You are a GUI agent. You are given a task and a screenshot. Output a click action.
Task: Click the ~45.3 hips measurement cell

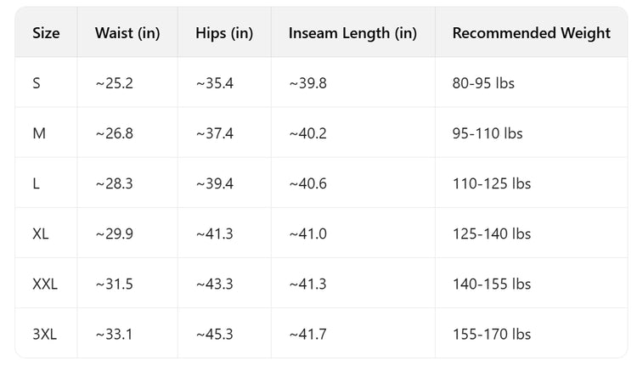click(214, 334)
